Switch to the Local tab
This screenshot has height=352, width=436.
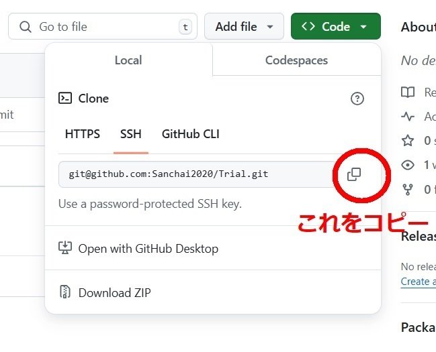tap(129, 60)
